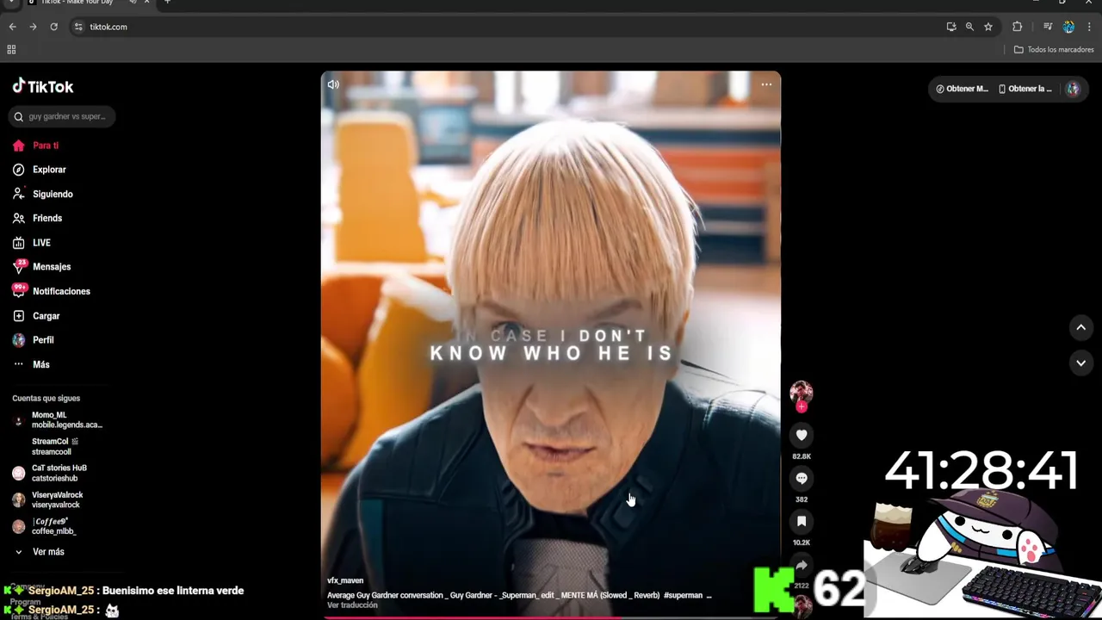
Task: Click the screen cast icon in address bar
Action: 951,27
